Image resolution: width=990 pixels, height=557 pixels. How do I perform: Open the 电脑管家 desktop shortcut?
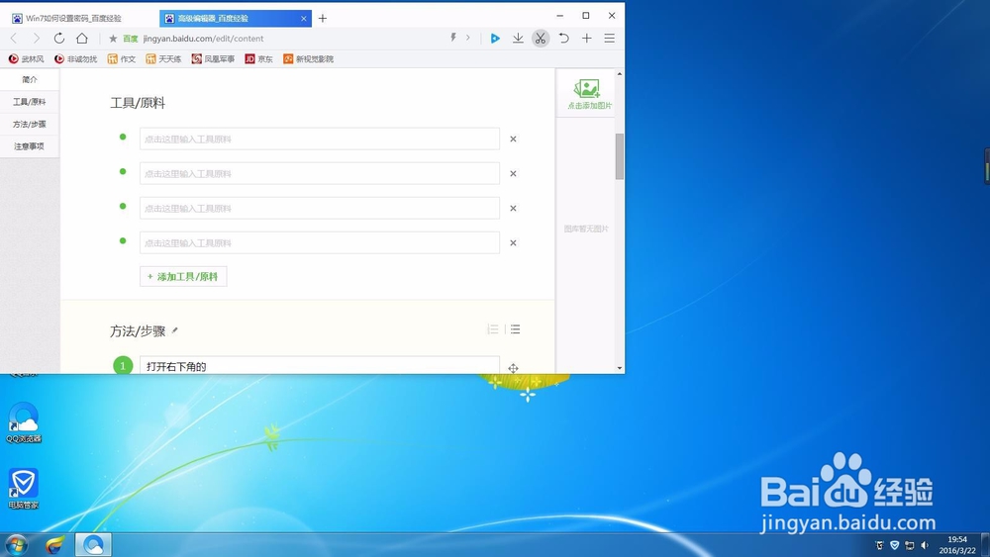point(24,489)
